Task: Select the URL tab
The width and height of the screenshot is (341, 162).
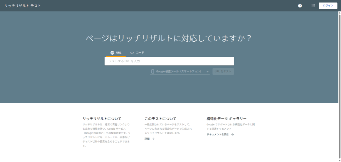Action: (116, 53)
